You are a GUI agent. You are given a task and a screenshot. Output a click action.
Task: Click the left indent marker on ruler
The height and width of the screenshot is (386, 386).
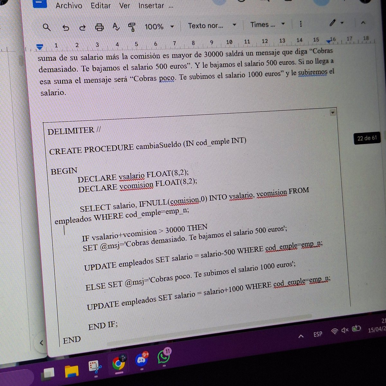point(40,47)
